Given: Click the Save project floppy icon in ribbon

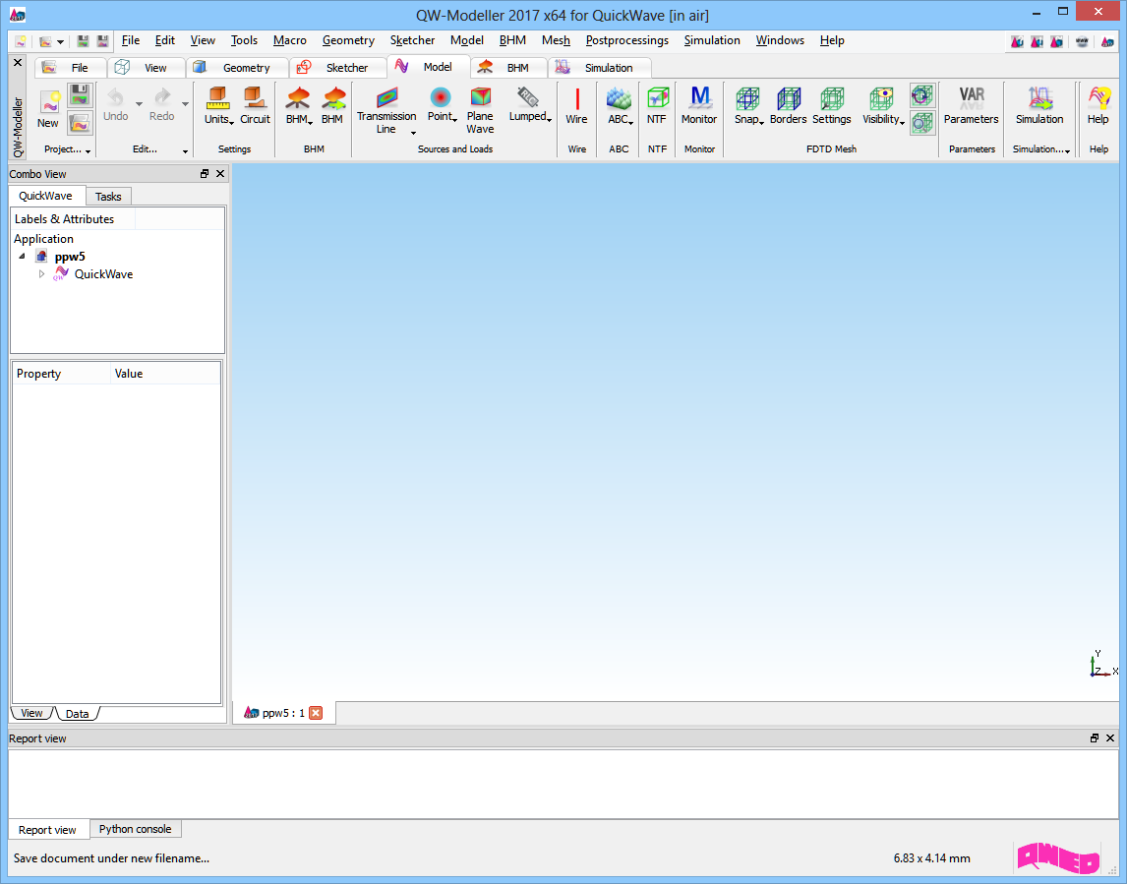Looking at the screenshot, I should (80, 95).
